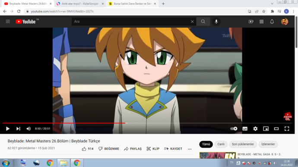Select the Tümü filter chip
The width and height of the screenshot is (298, 167).
206,144
